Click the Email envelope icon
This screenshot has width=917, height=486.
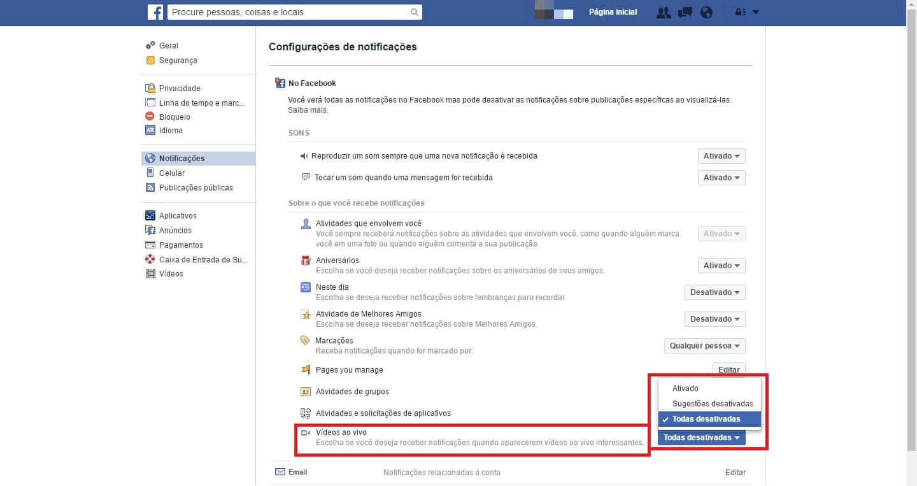click(x=280, y=472)
